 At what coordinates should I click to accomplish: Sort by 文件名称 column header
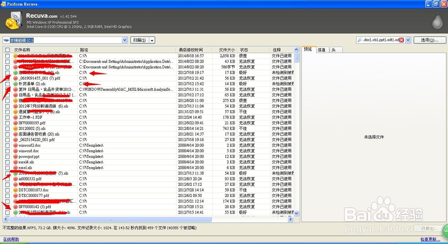(x=44, y=50)
